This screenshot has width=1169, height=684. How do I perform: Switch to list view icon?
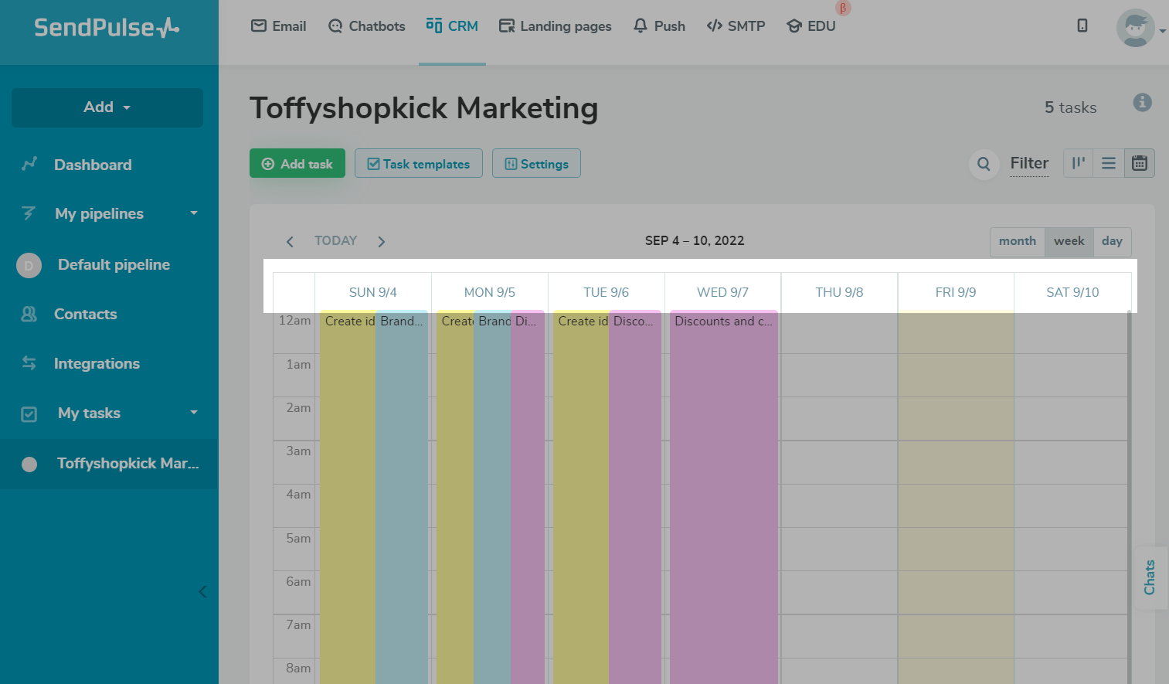pos(1109,163)
